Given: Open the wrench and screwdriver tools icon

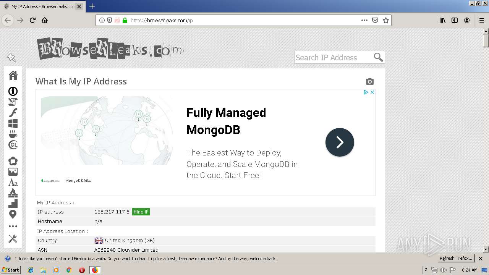Looking at the screenshot, I should pyautogui.click(x=13, y=239).
